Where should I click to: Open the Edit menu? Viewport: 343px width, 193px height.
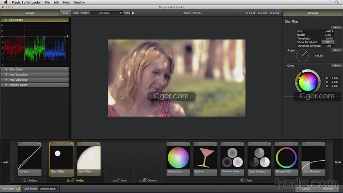(56, 2)
